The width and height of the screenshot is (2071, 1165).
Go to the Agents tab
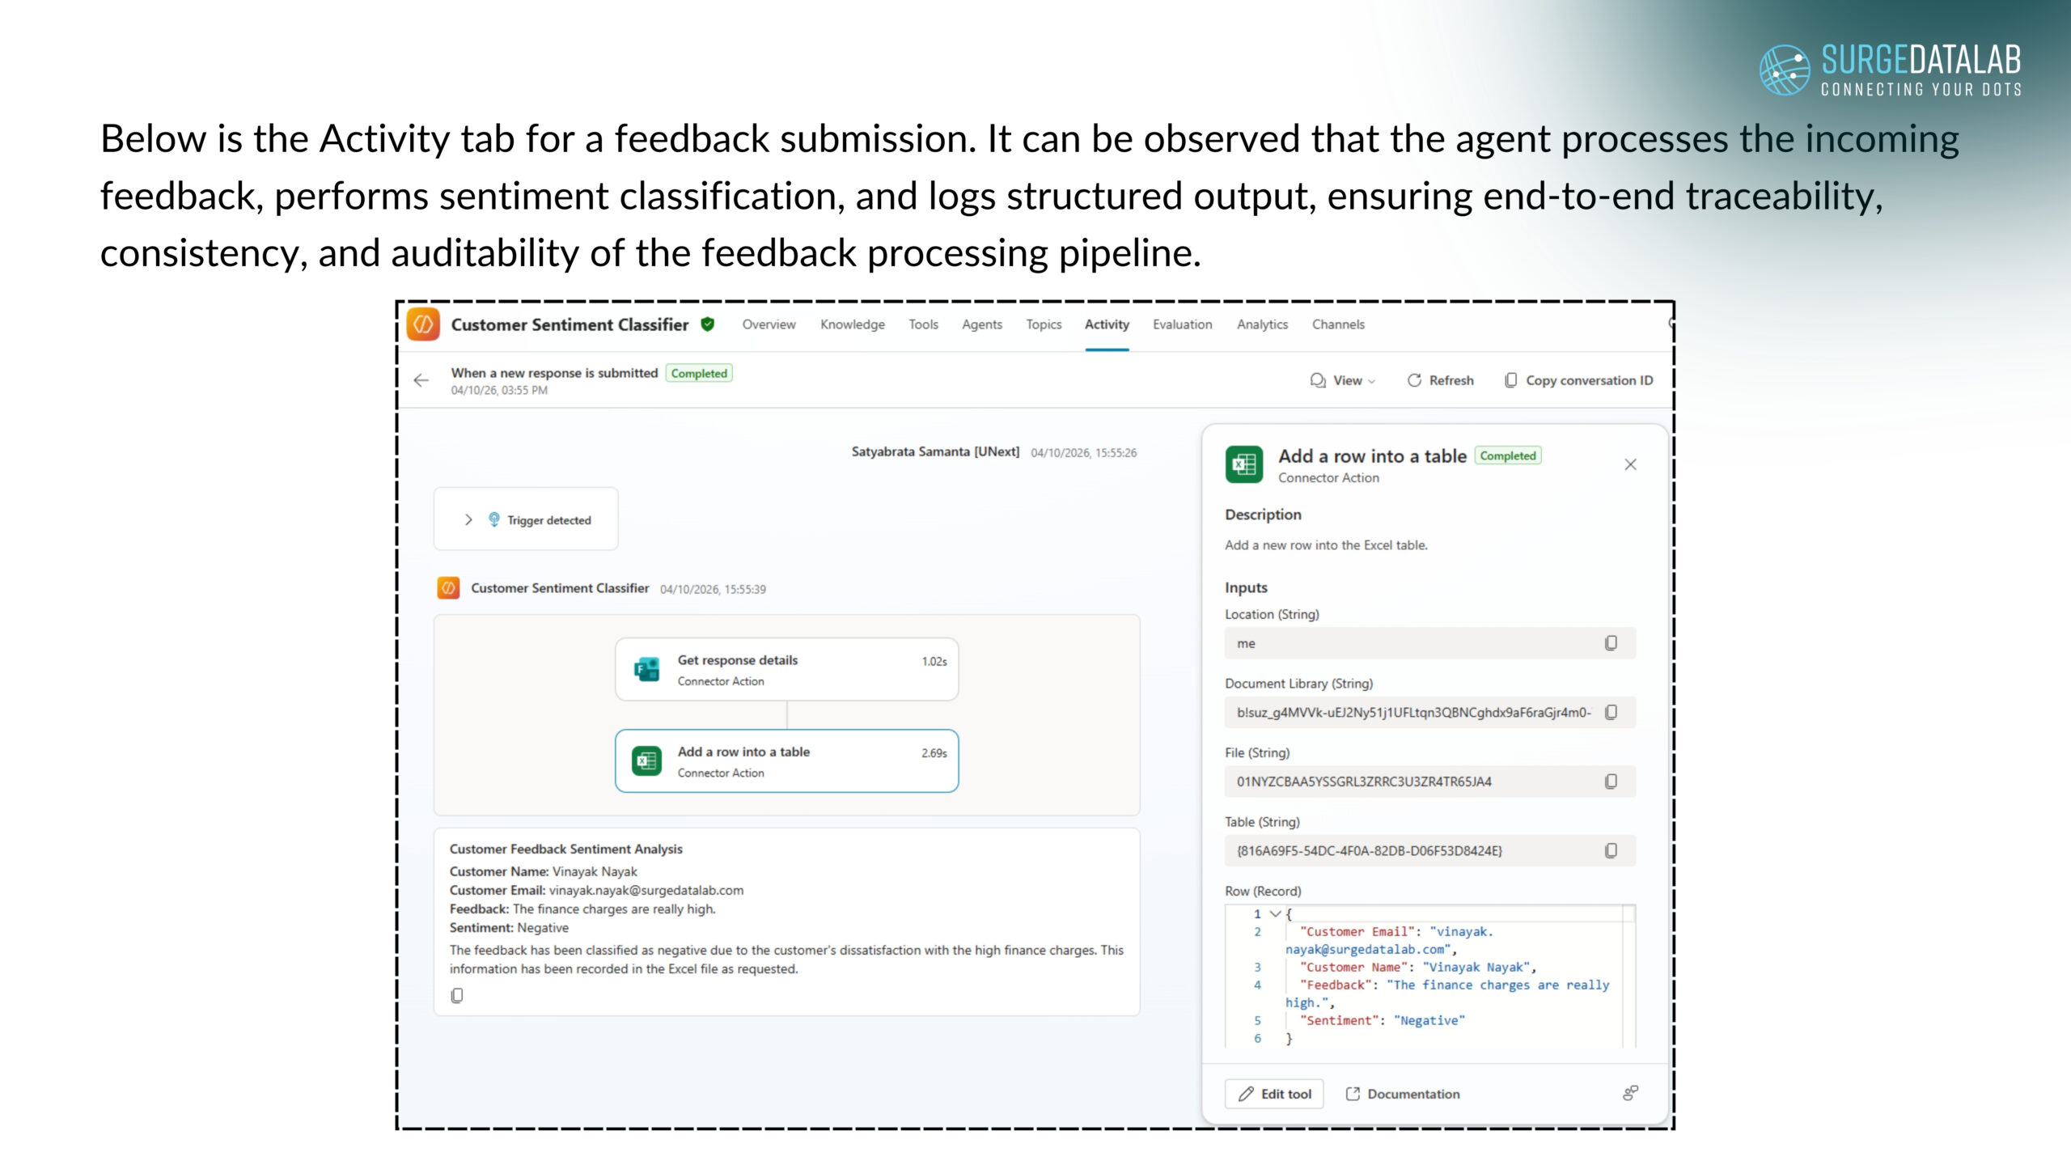tap(981, 324)
